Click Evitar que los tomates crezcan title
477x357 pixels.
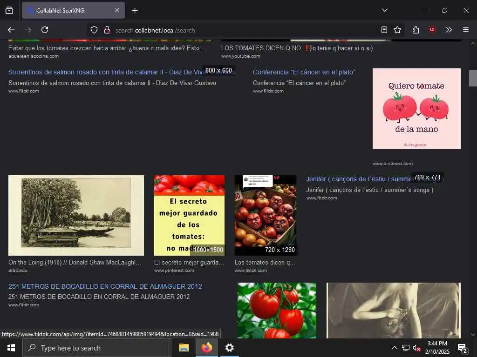click(108, 48)
